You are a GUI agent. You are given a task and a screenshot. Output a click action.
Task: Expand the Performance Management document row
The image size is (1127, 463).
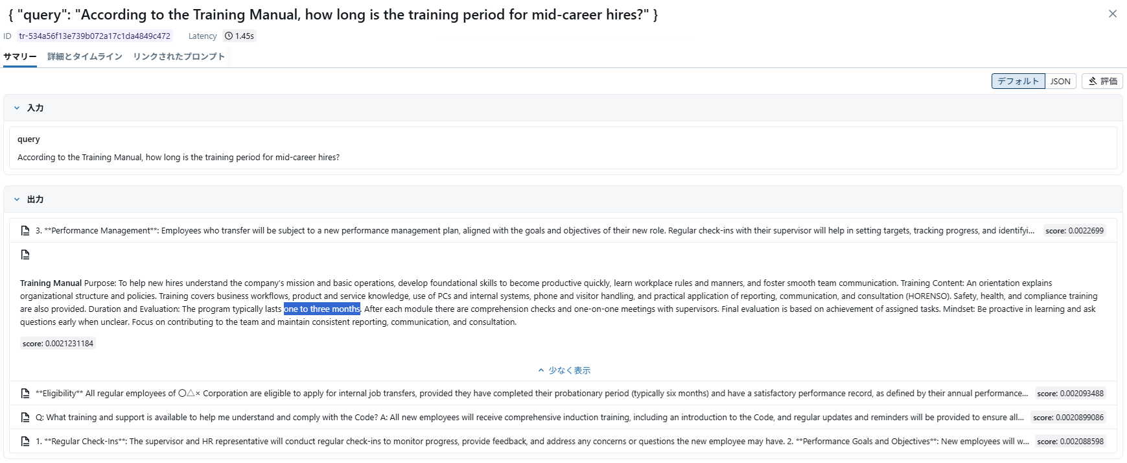point(535,231)
